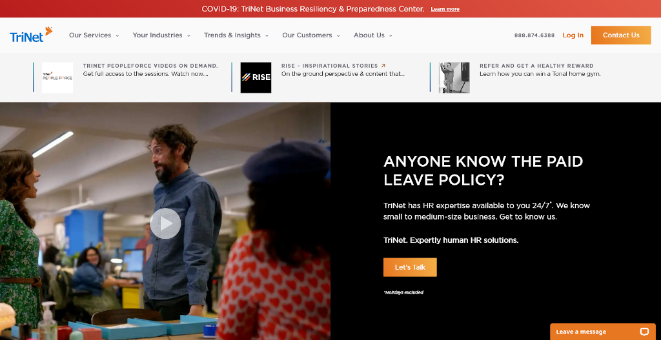
Task: Open the Trends & Insights menu
Action: (x=232, y=35)
